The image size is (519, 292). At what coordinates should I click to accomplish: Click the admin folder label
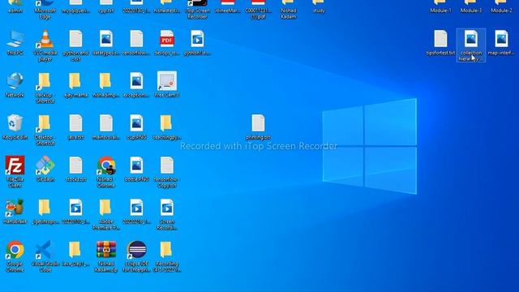[x=15, y=11]
